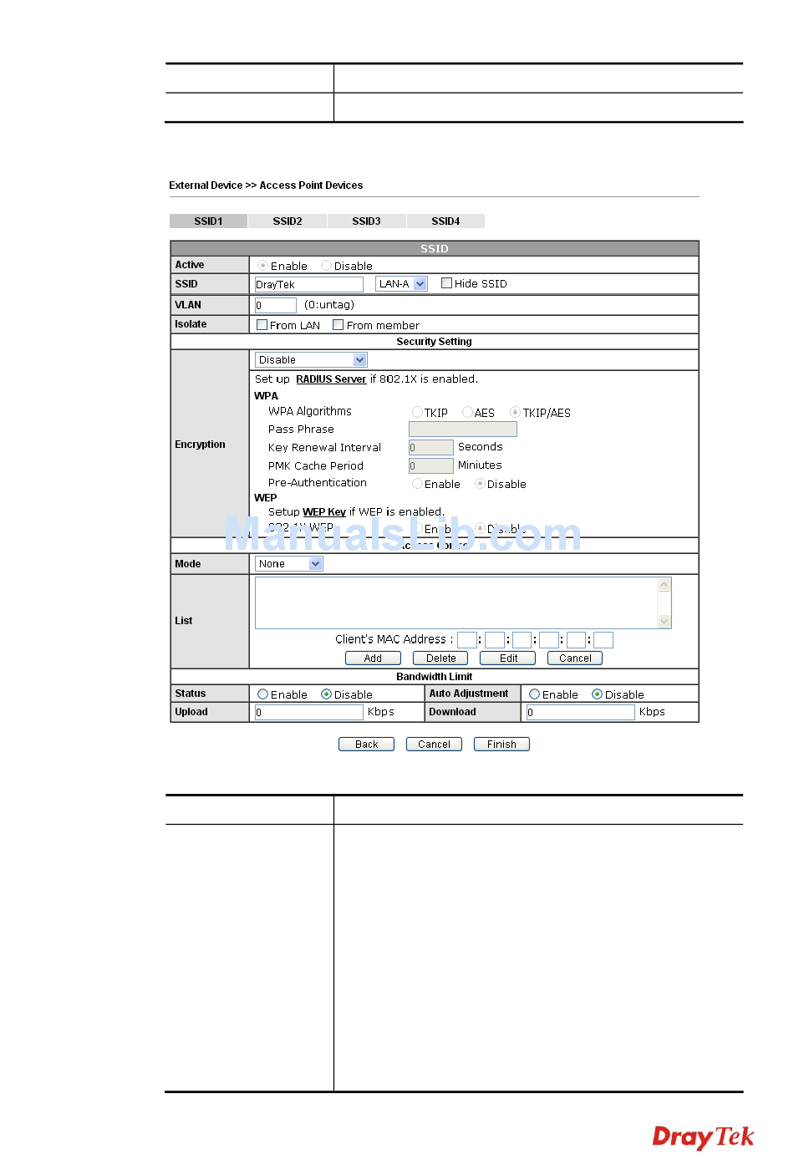The height and width of the screenshot is (1159, 794).
Task: Click the SSID name field DrayTek
Action: (308, 285)
